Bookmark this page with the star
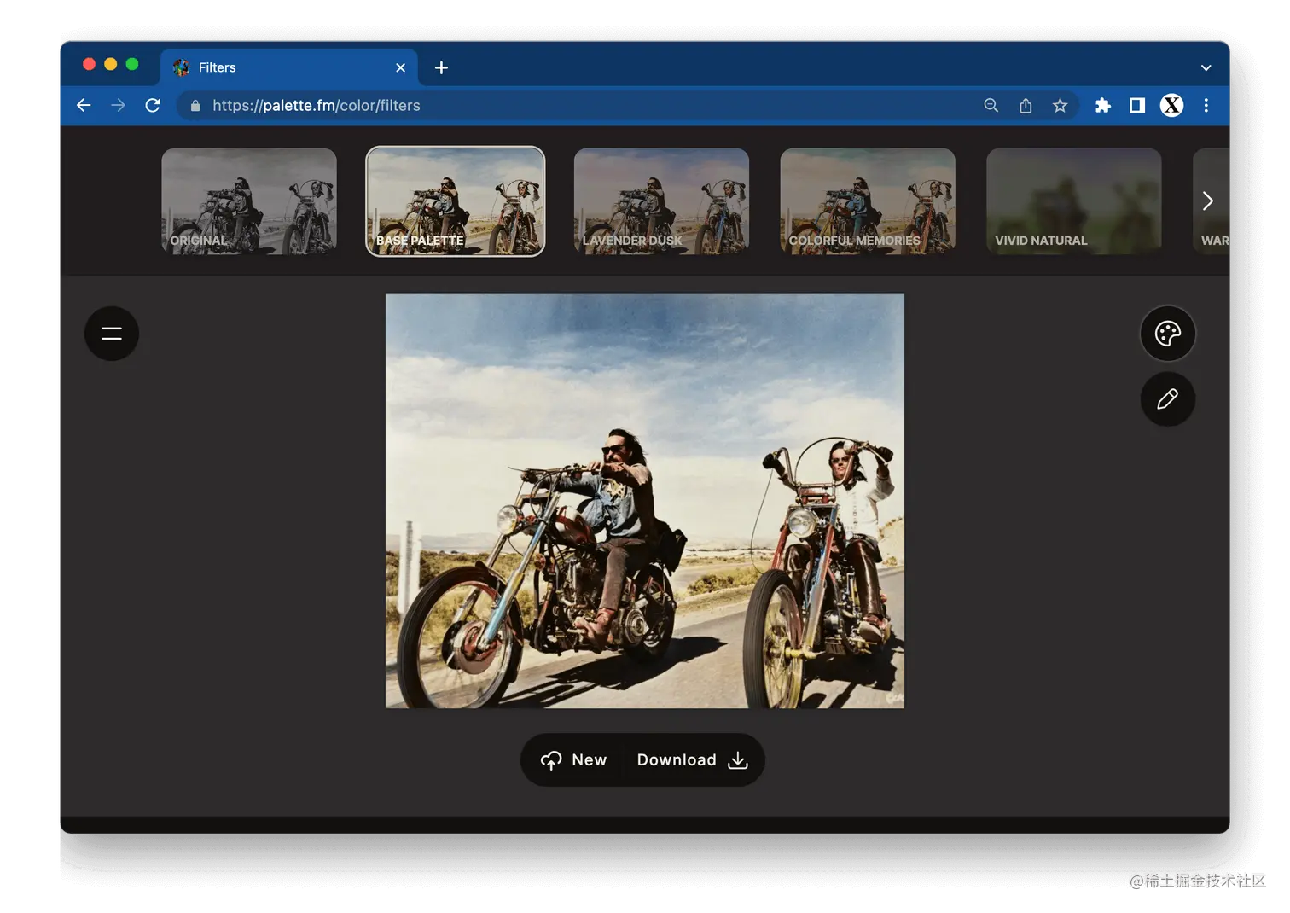The width and height of the screenshot is (1290, 913). point(1060,105)
